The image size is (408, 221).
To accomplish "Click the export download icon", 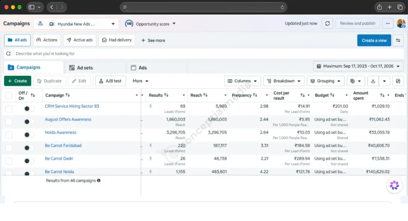I will pyautogui.click(x=373, y=81).
